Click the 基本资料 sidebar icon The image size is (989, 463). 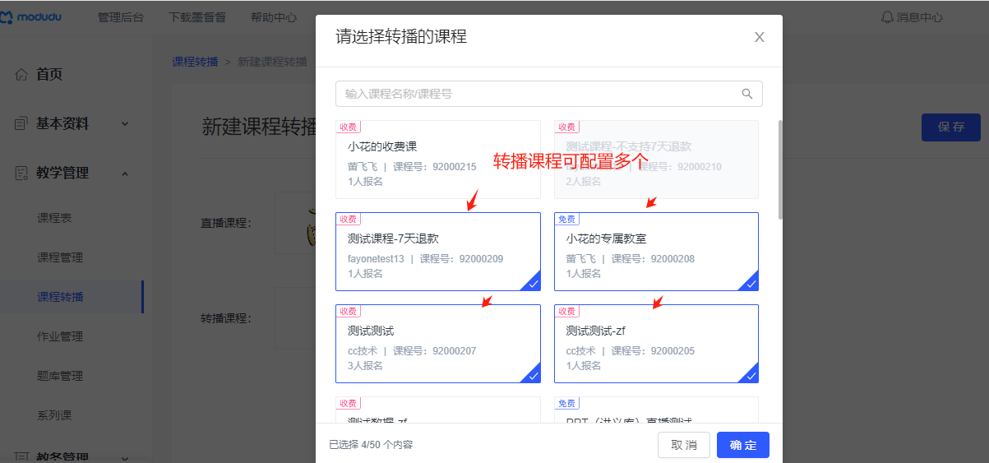pyautogui.click(x=21, y=124)
